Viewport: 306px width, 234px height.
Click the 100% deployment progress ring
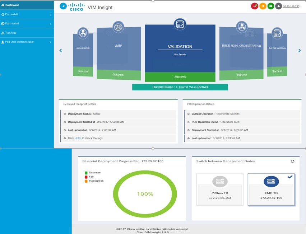coord(145,194)
